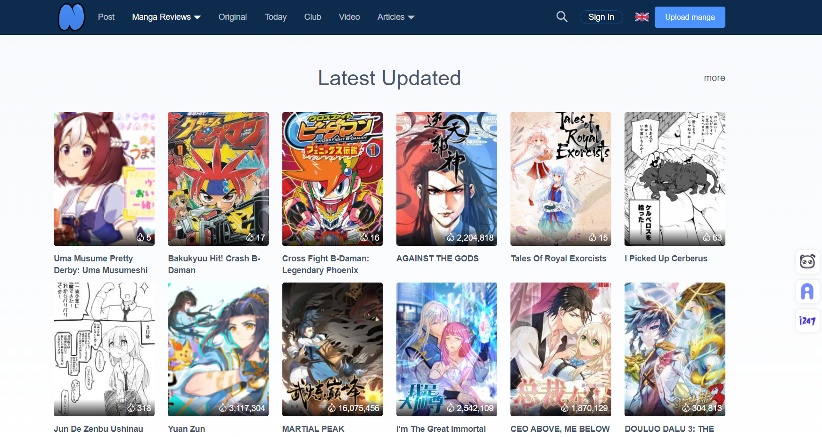Change language via UK flag icon
Viewport: 822px width, 437px height.
[642, 17]
